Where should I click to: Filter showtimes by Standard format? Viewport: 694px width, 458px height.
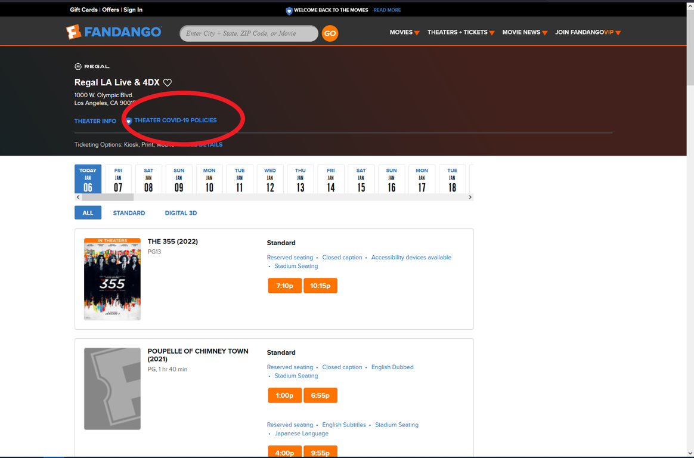pos(129,213)
